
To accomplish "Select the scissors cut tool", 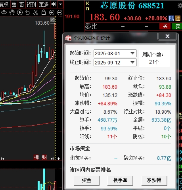I will [36, 13].
